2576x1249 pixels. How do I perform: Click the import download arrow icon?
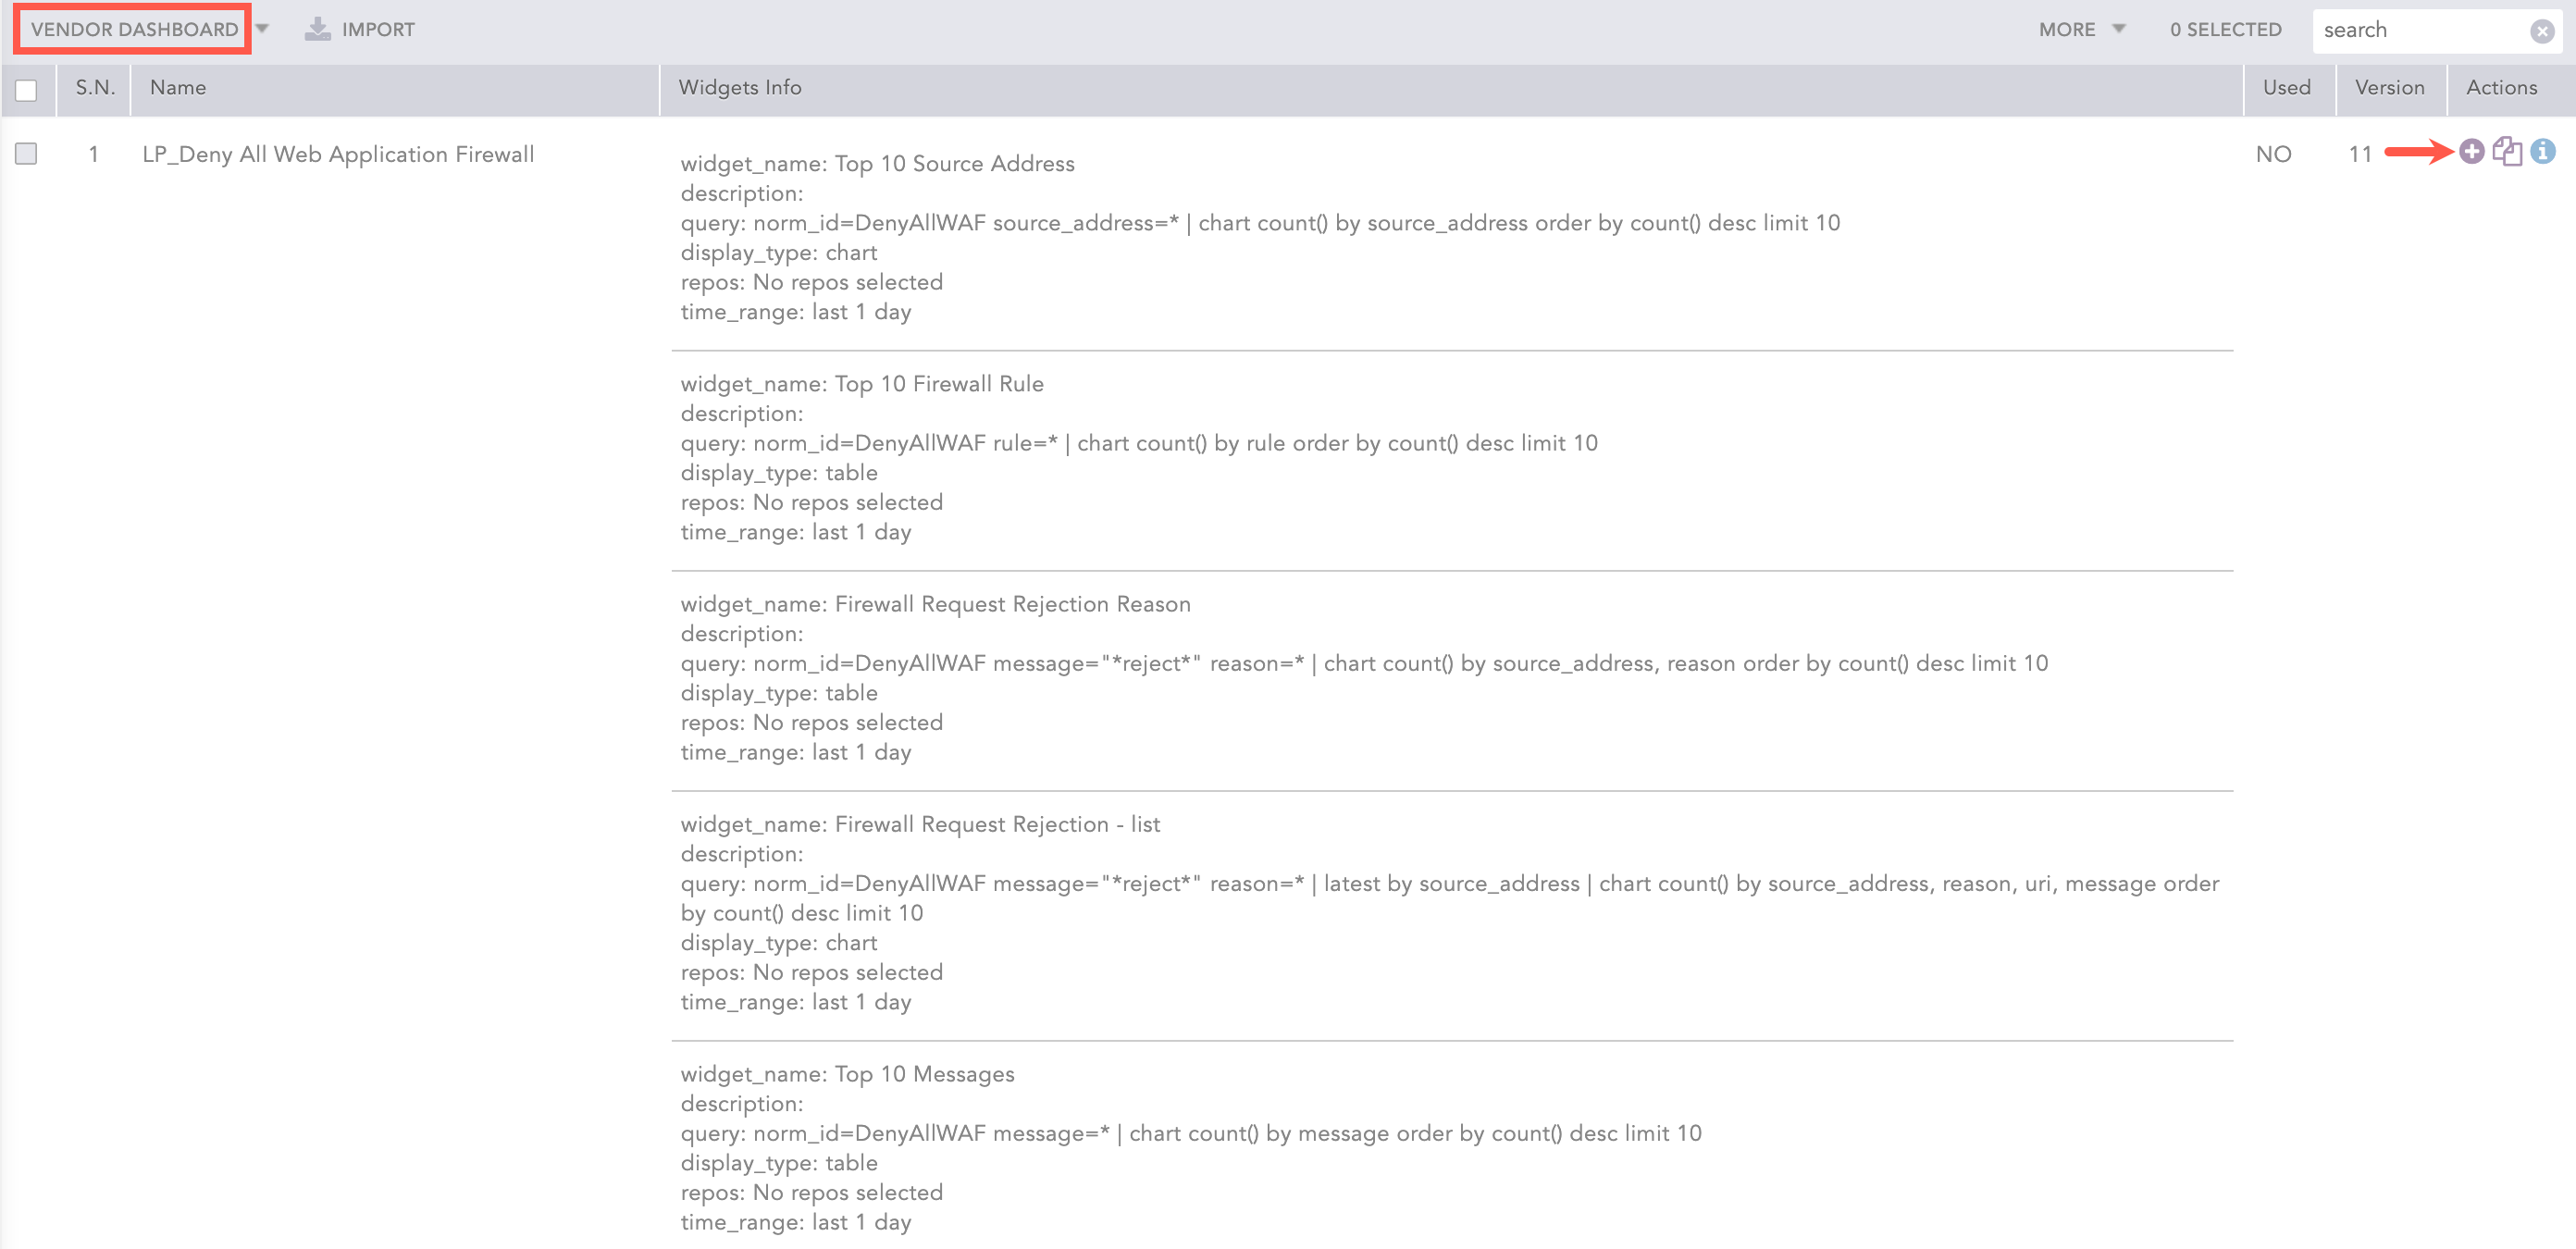318,29
